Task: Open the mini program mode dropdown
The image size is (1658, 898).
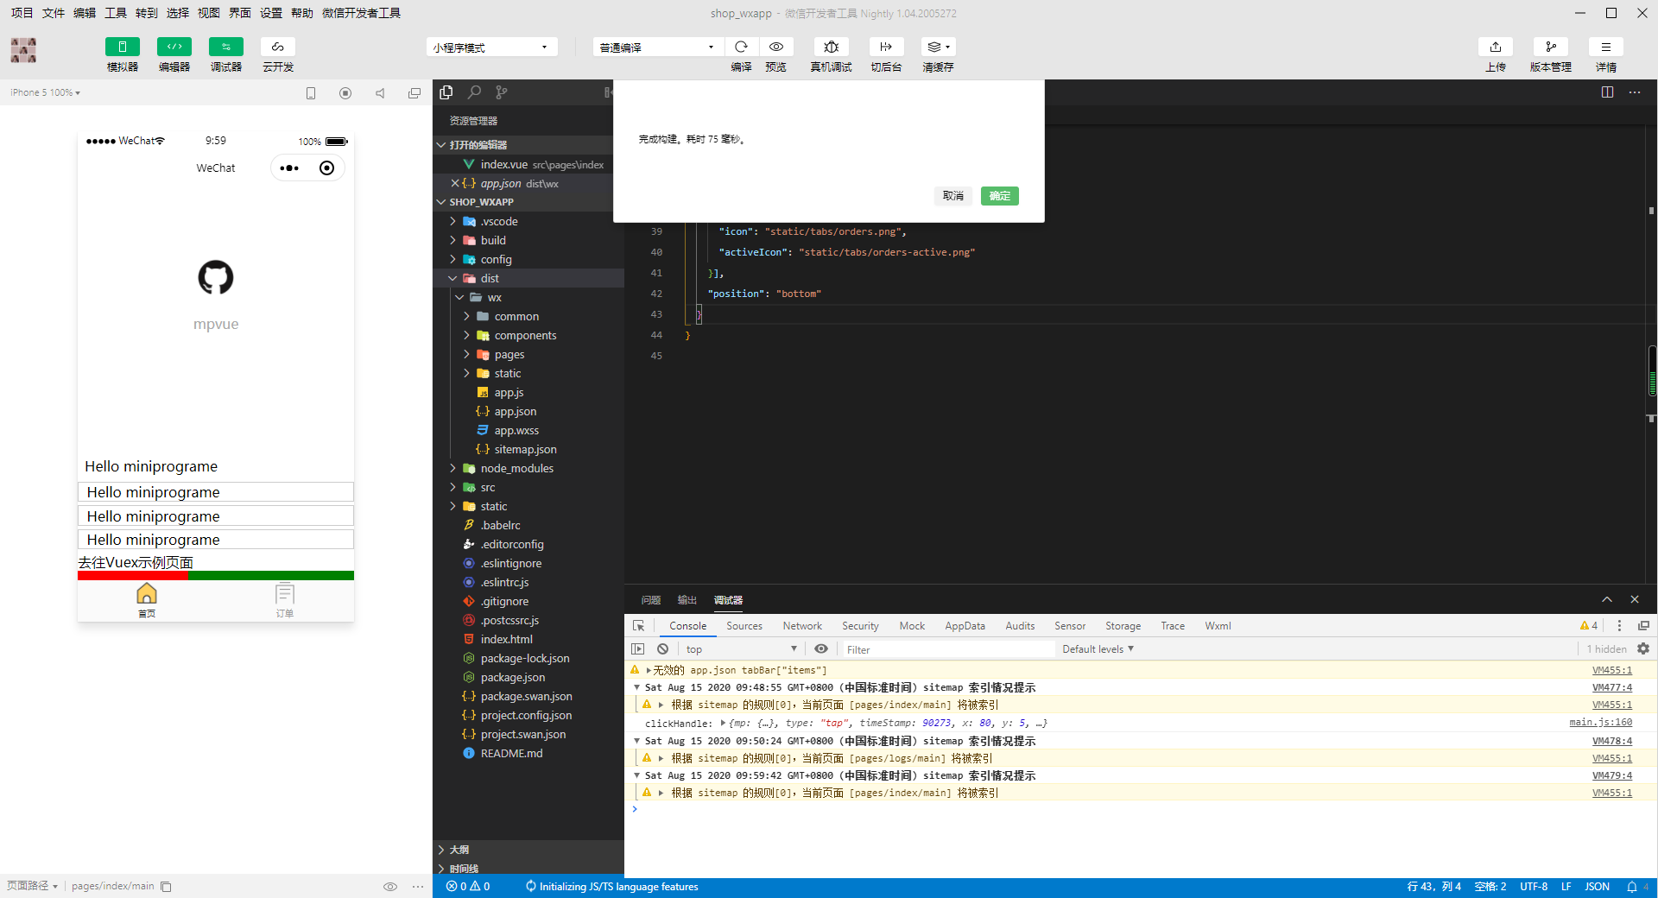Action: pyautogui.click(x=491, y=47)
